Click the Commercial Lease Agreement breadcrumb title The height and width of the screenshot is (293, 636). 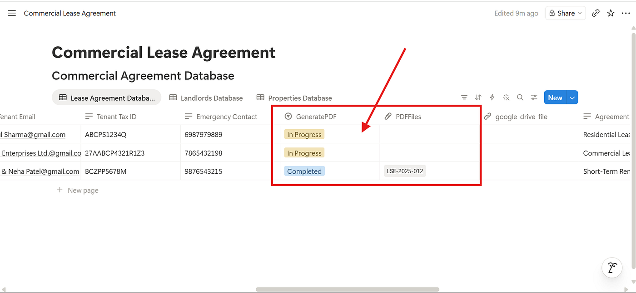(70, 13)
